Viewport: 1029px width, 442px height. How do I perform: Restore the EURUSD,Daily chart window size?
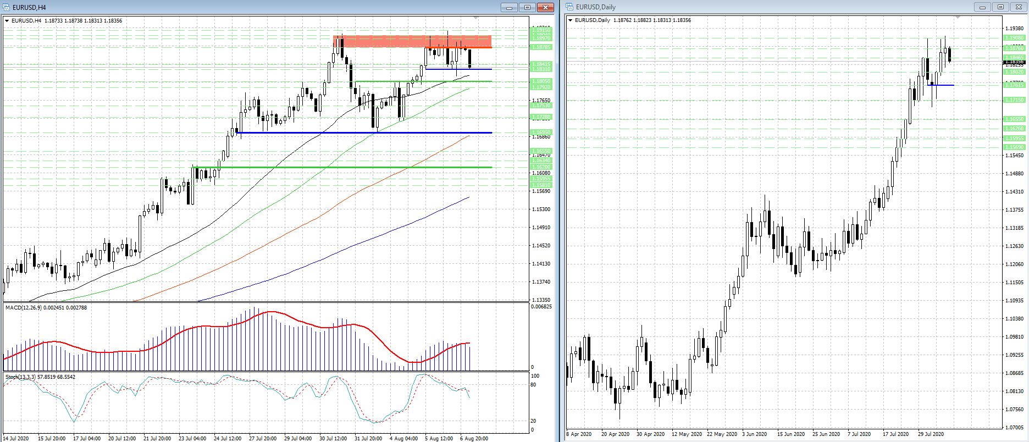click(x=1000, y=7)
